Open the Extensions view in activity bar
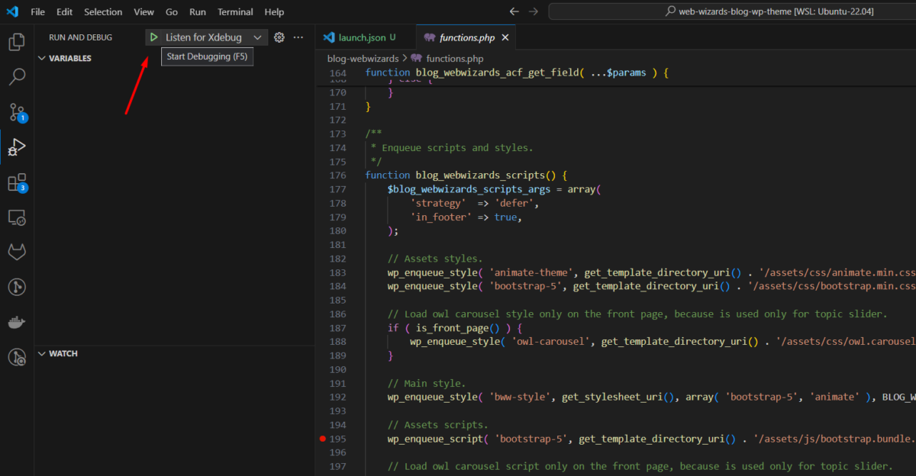 pos(17,182)
